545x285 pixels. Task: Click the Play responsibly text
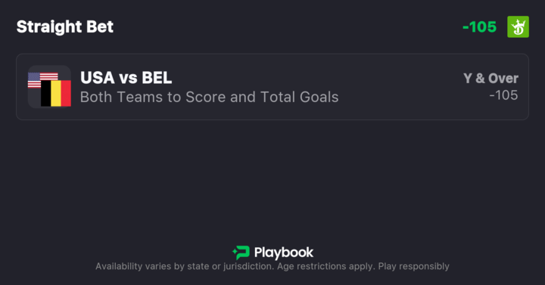coord(413,266)
